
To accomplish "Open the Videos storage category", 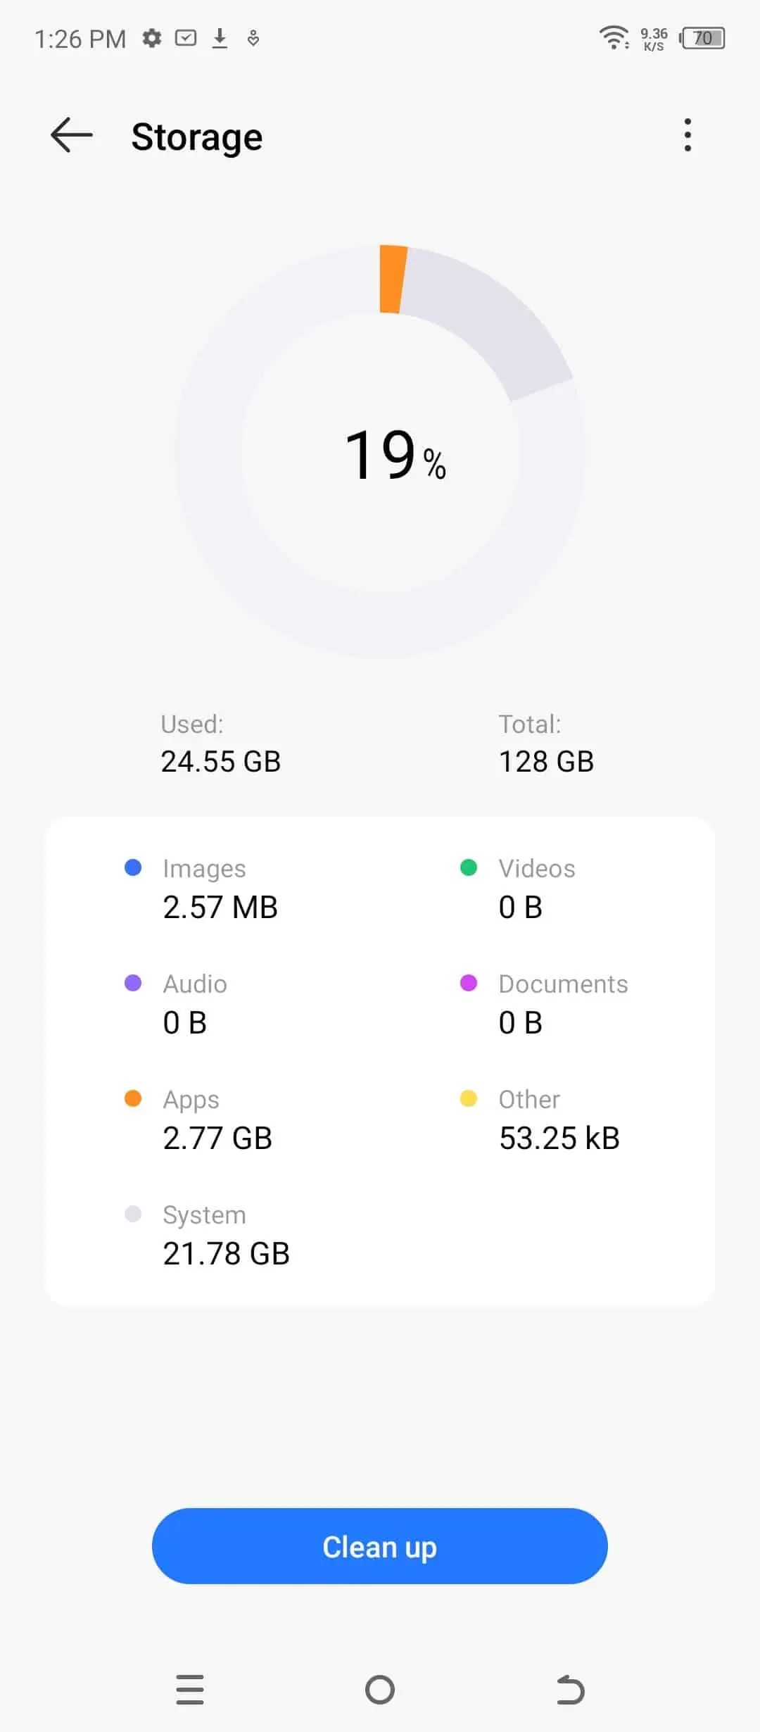I will pos(536,889).
